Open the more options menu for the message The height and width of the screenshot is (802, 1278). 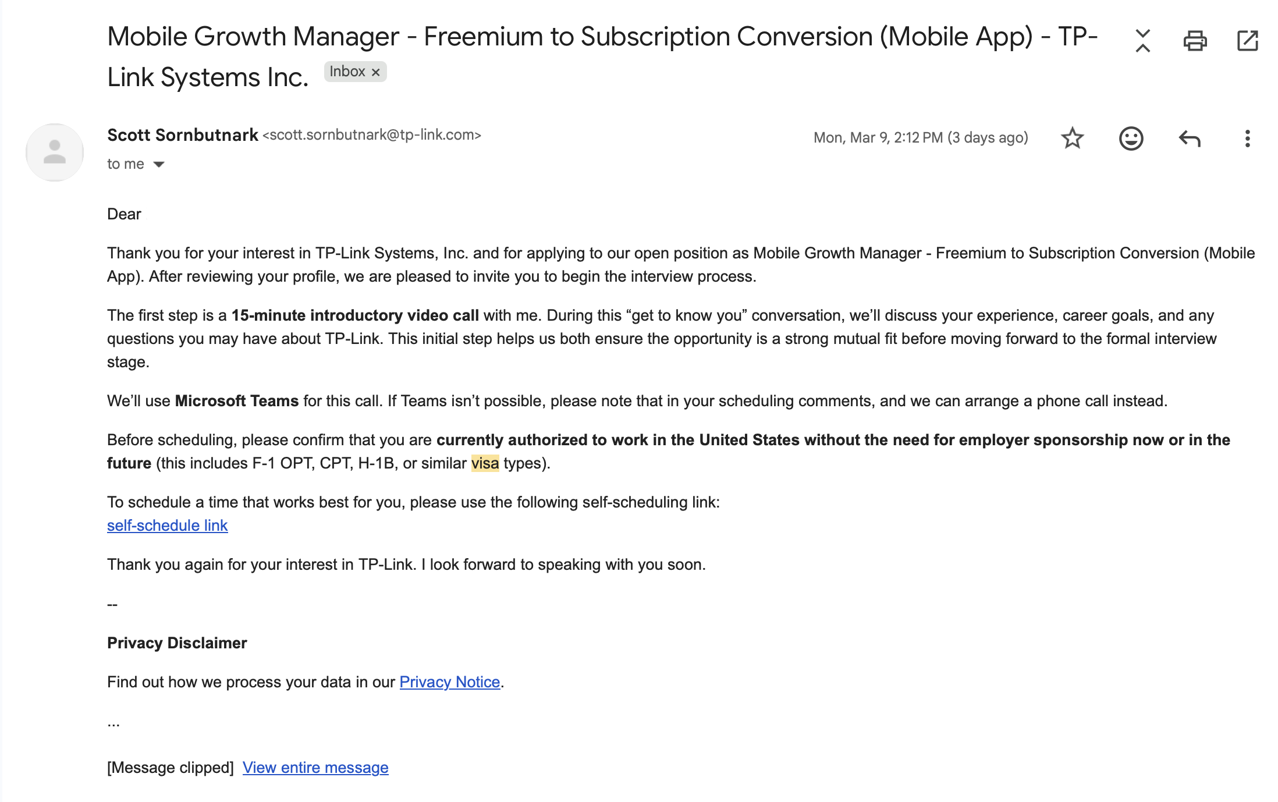pyautogui.click(x=1247, y=138)
